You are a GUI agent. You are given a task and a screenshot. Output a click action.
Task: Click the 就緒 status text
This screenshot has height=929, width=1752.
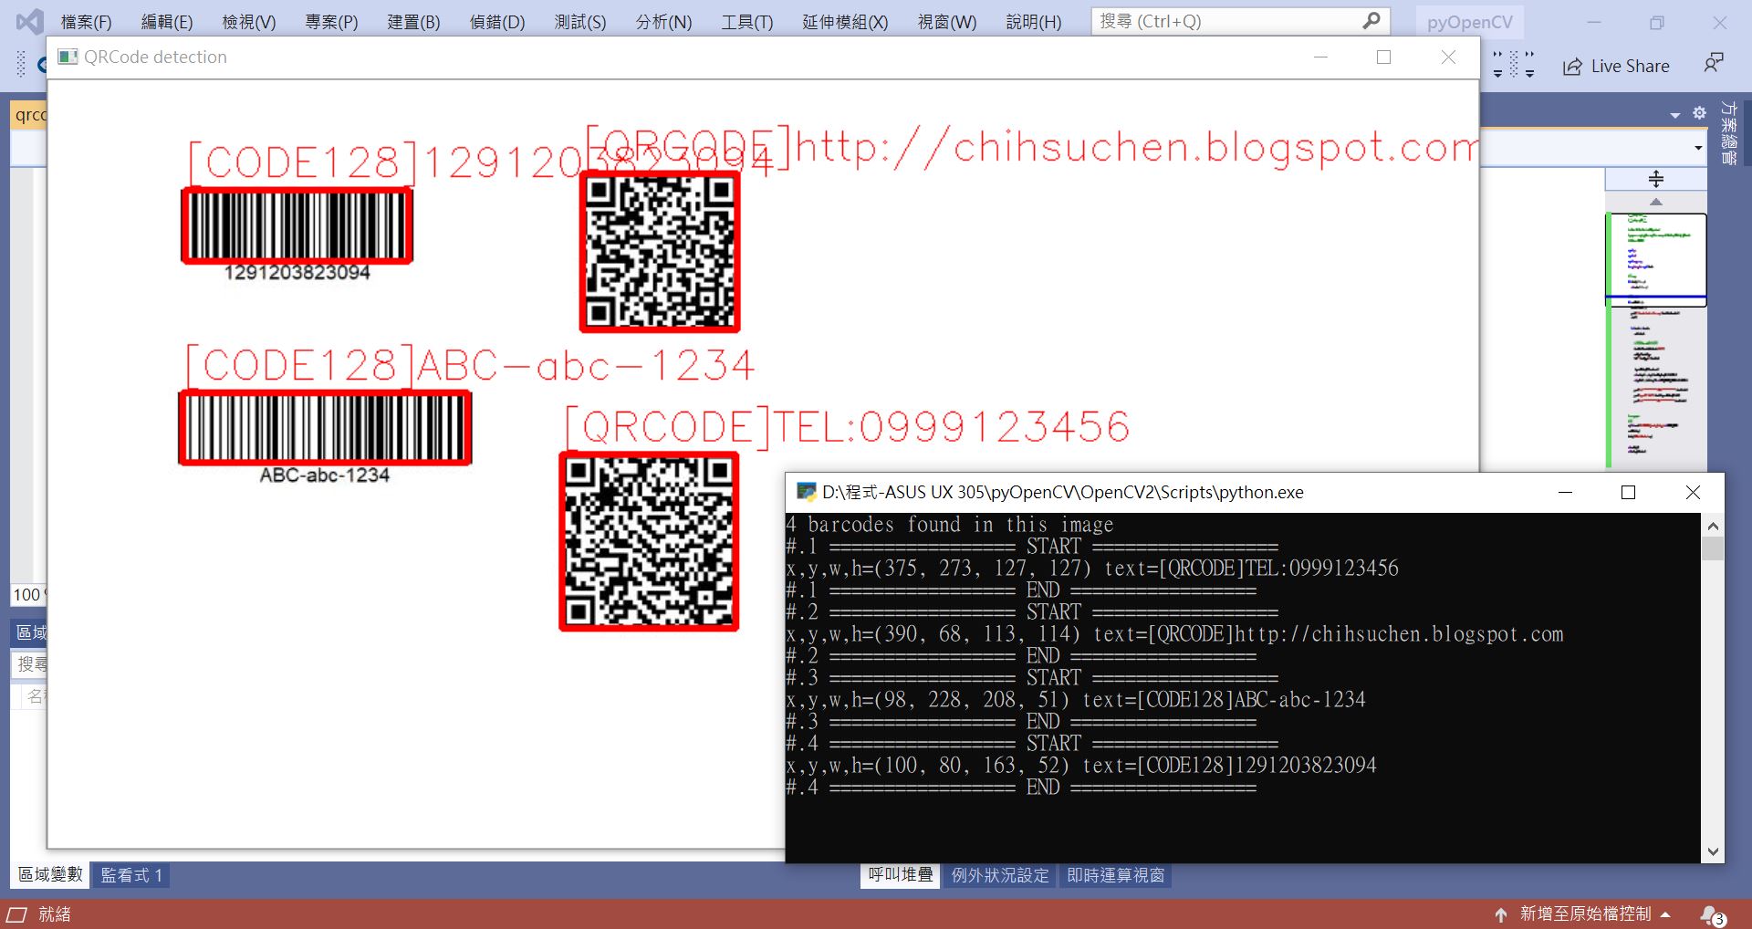(x=55, y=914)
